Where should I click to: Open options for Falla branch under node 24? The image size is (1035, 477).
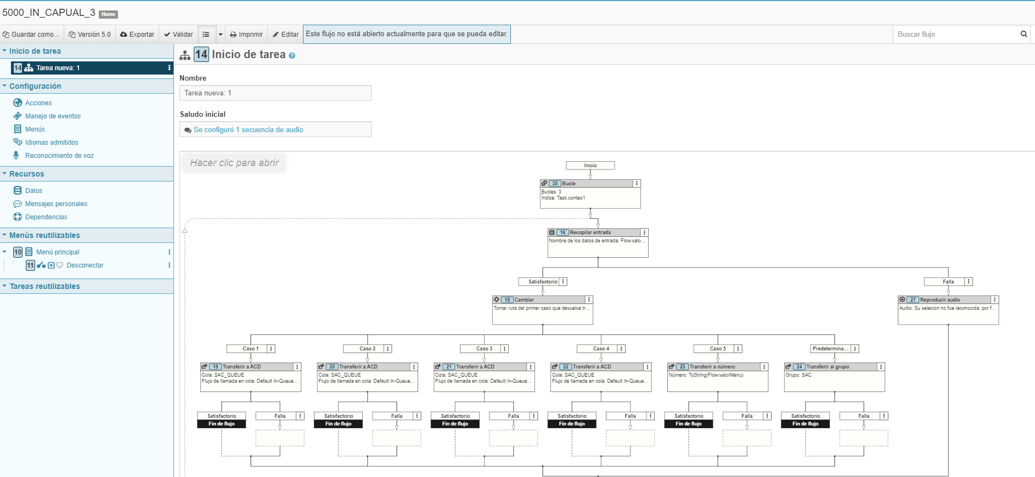(x=884, y=416)
